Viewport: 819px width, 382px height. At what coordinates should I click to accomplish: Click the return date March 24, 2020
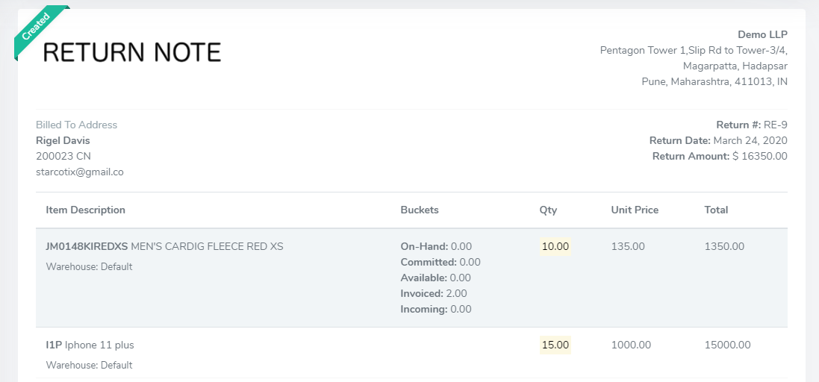click(x=750, y=140)
